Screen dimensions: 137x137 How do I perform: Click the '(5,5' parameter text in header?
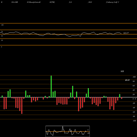70,2
